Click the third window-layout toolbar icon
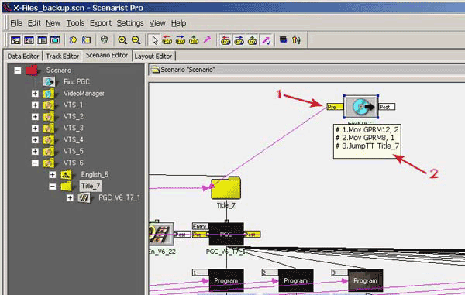 coord(42,40)
